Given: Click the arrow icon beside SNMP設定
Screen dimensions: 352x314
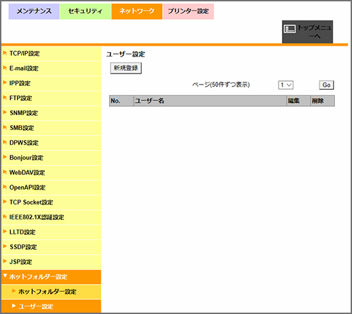Looking at the screenshot, I should pyautogui.click(x=5, y=112).
